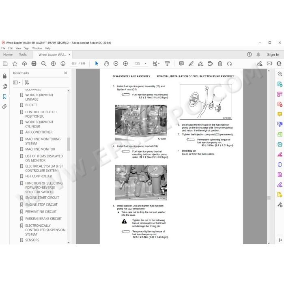Zoom in with plus circle icon

pyautogui.click(x=125, y=64)
